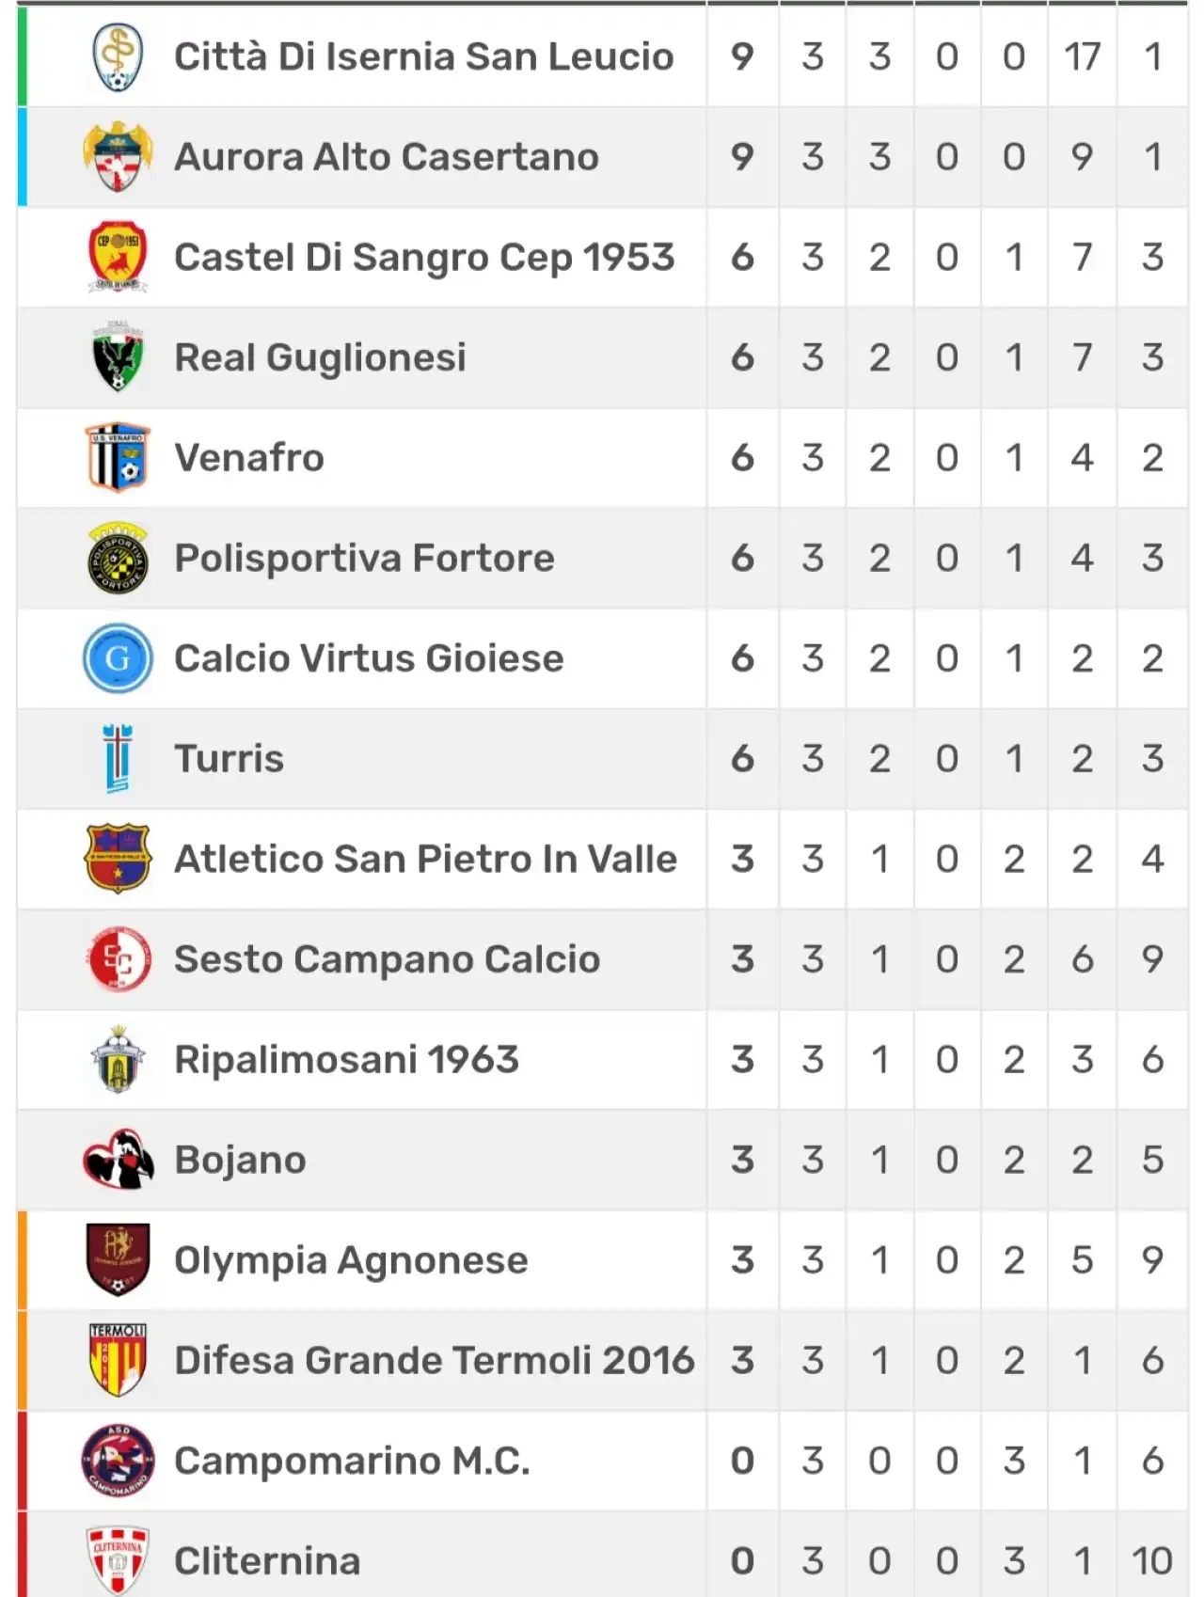Select the Atletico San Pietro In Valle row name
Image resolution: width=1204 pixels, height=1597 pixels.
425,859
